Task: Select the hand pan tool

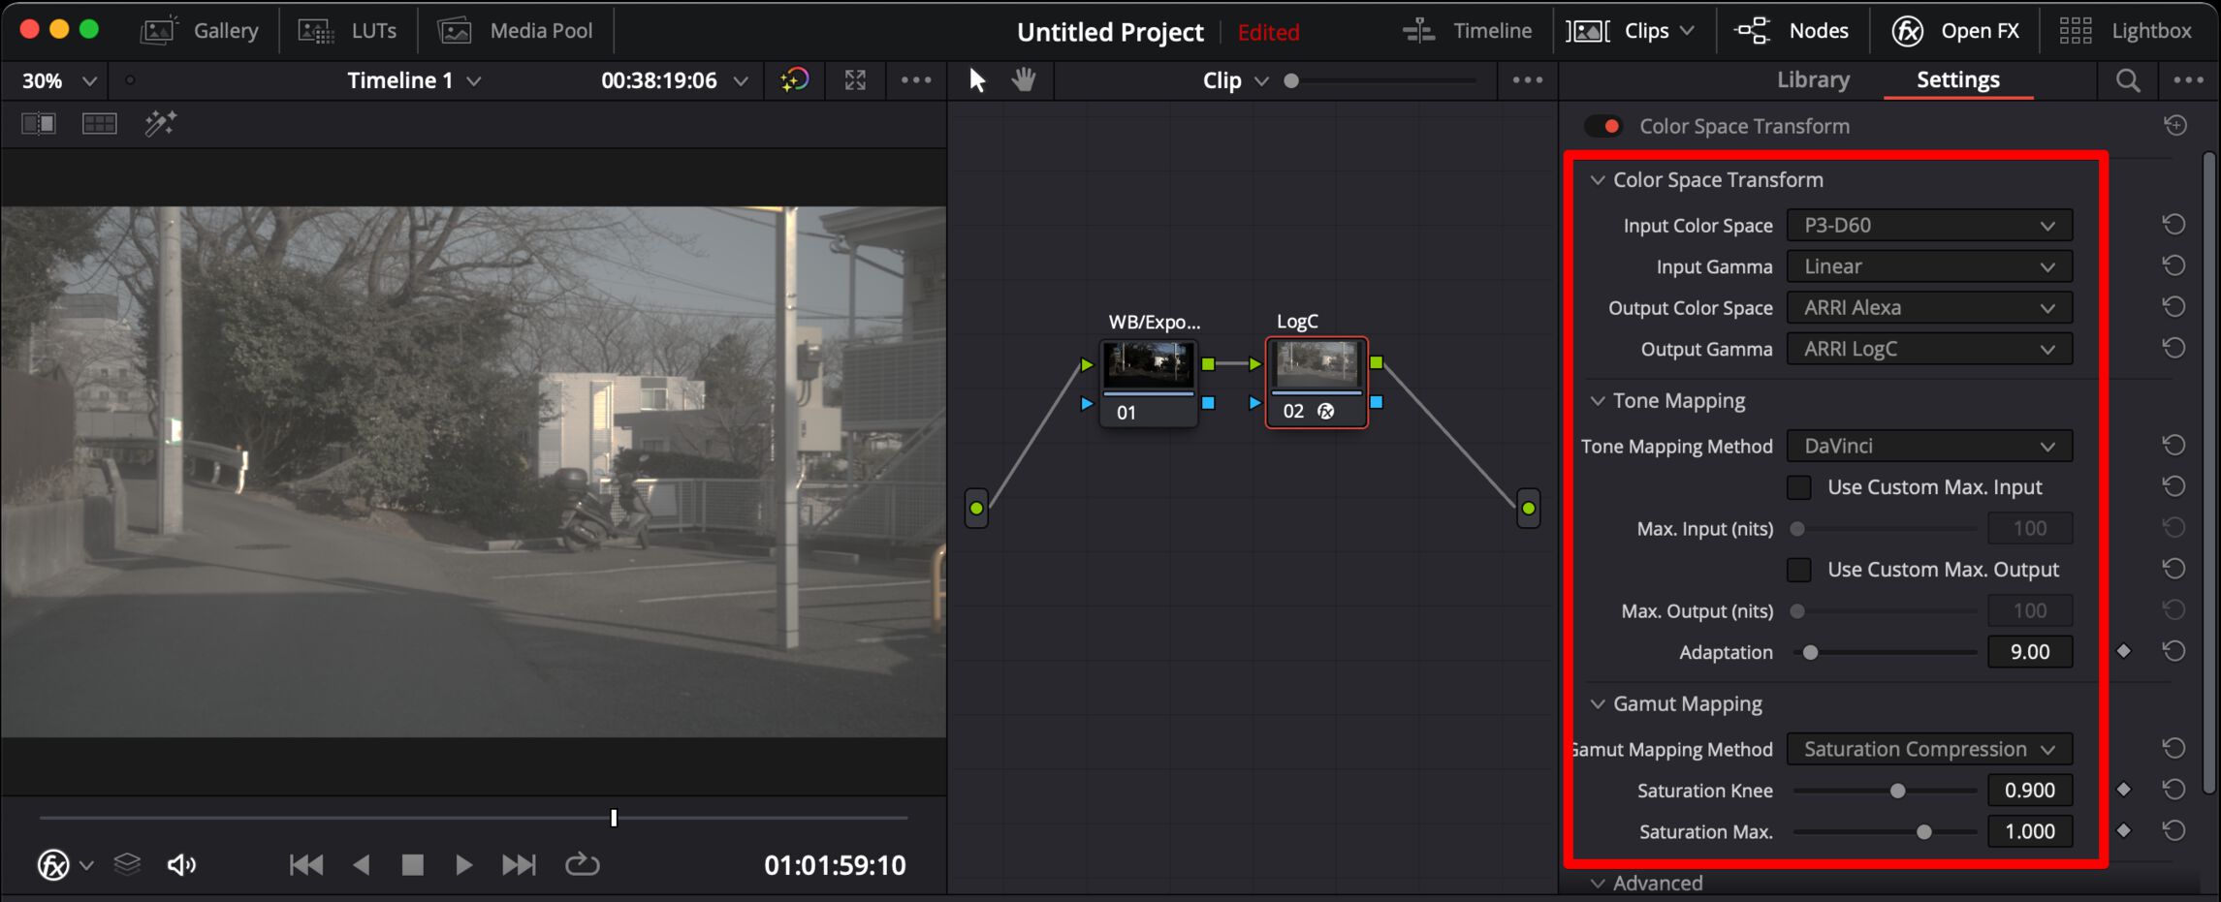Action: click(x=1024, y=80)
